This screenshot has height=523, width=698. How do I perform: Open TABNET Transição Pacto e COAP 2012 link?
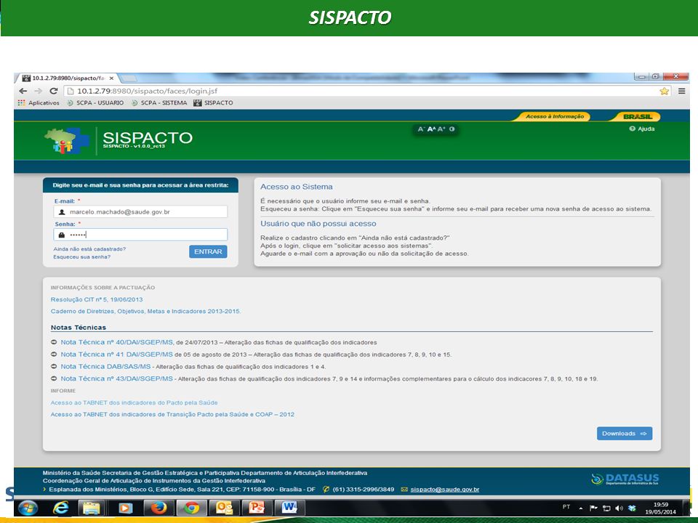pyautogui.click(x=172, y=415)
